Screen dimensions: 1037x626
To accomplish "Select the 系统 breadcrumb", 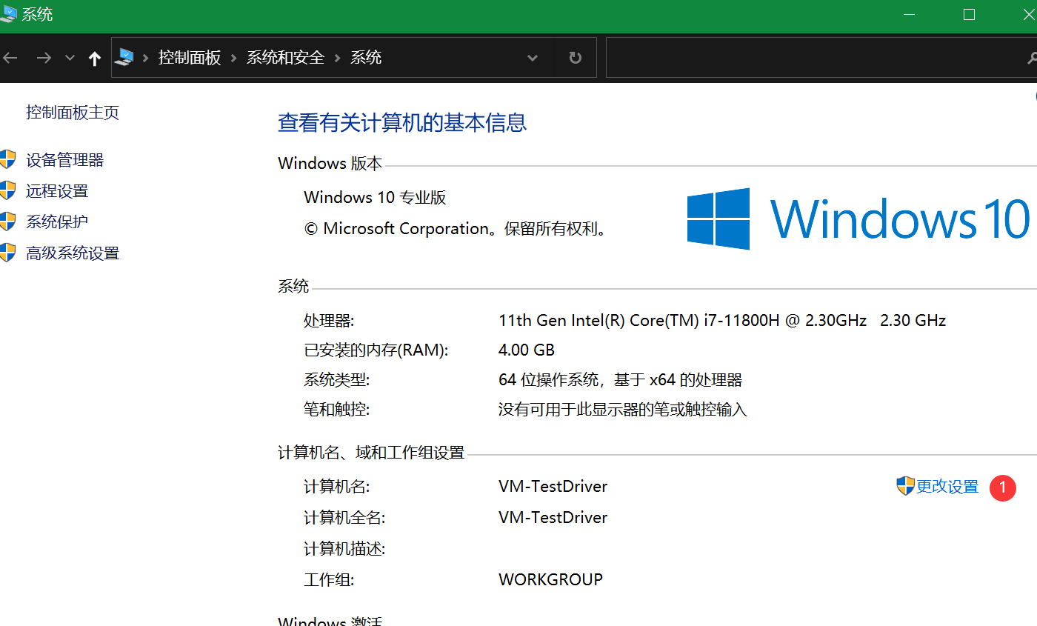I will (x=366, y=58).
